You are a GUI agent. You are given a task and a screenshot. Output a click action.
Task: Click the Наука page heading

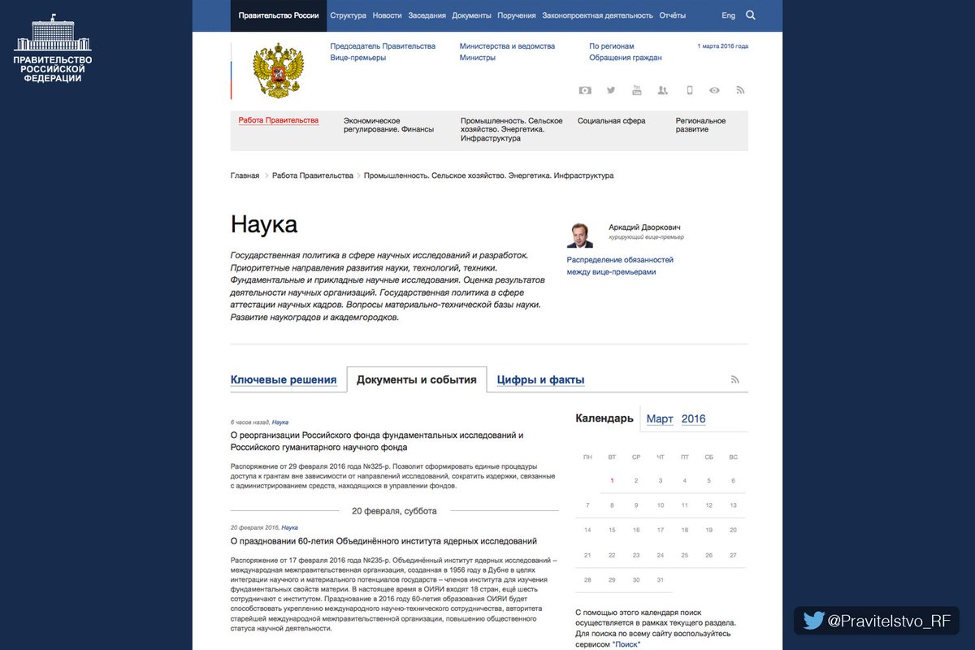(x=264, y=224)
